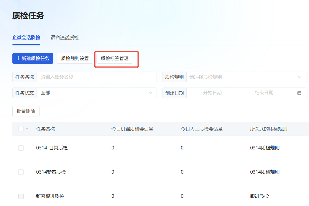Open the header checkbox selection arrow
Viewport: 309px width, 206px height.
27,129
